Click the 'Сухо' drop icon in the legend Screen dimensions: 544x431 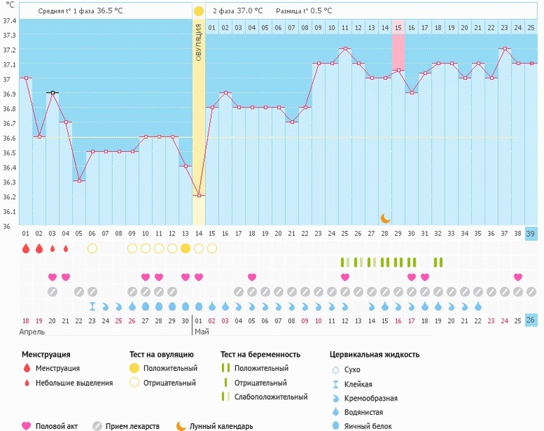point(336,369)
